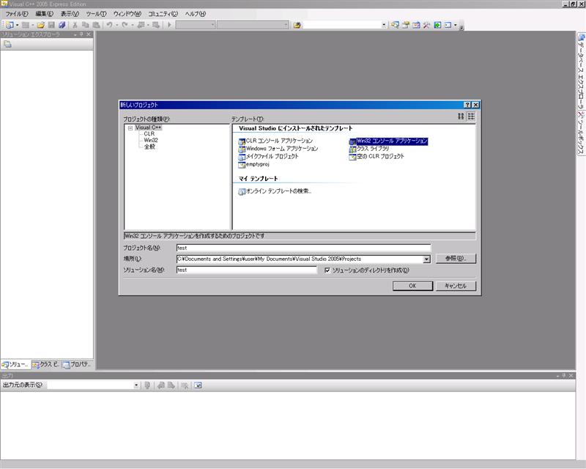This screenshot has height=469, width=586.
Task: Click the プロジェクト名 input field
Action: point(303,248)
